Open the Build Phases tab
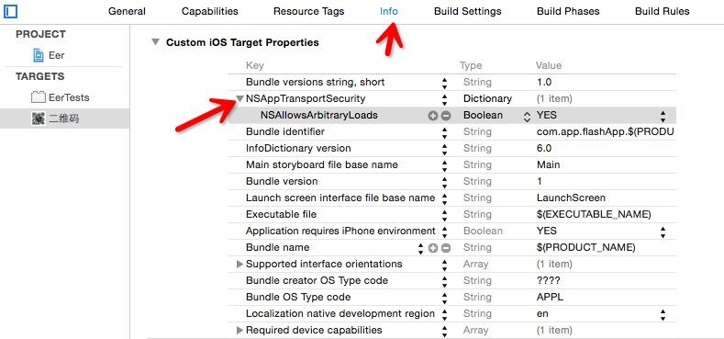Screen dimensions: 724x339 [568, 11]
